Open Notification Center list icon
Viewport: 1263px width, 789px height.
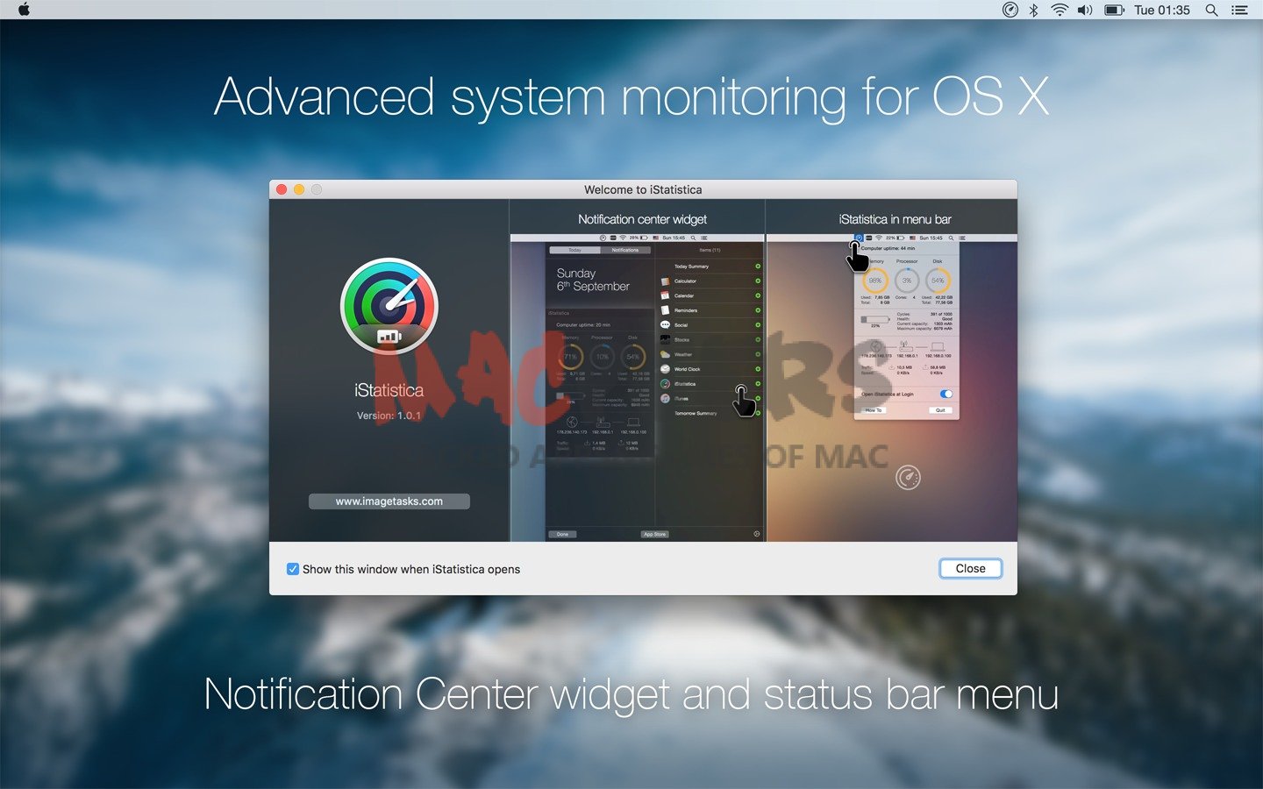click(x=1239, y=10)
